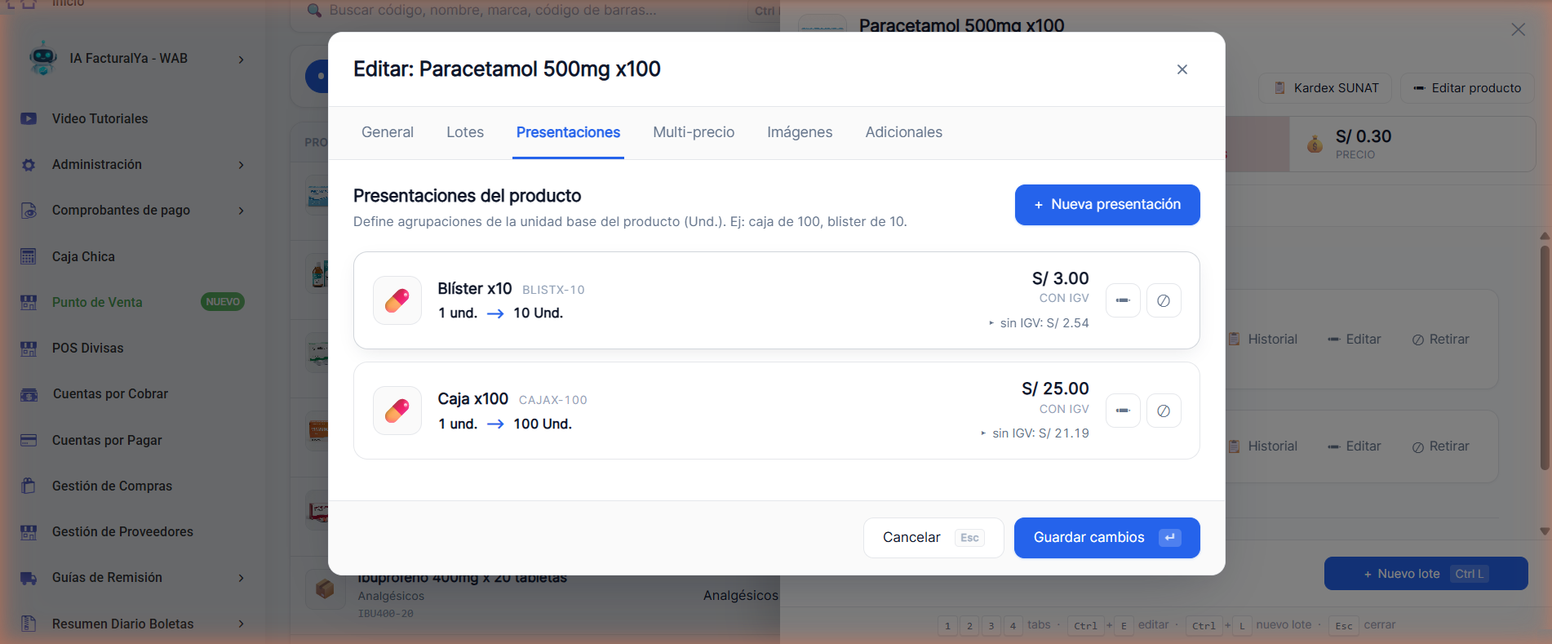The image size is (1552, 644).
Task: Close the background product side panel
Action: click(1518, 29)
